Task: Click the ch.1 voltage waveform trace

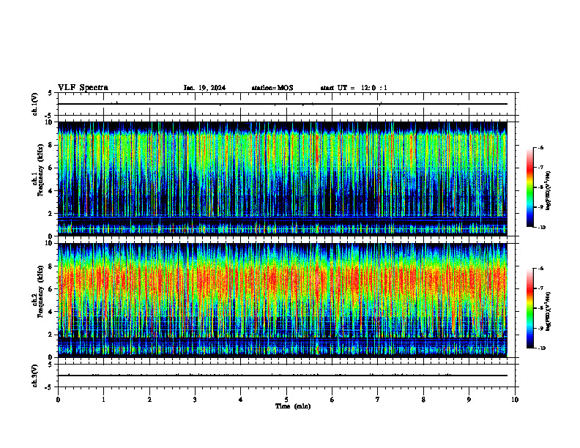Action: coord(282,104)
